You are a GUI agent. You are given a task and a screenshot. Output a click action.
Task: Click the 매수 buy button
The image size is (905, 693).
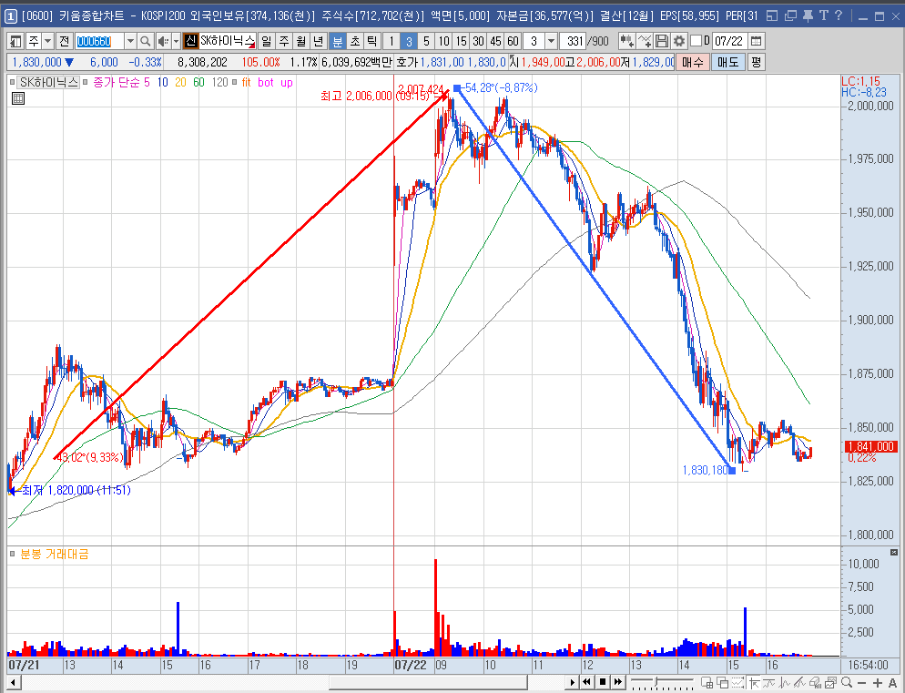point(692,62)
